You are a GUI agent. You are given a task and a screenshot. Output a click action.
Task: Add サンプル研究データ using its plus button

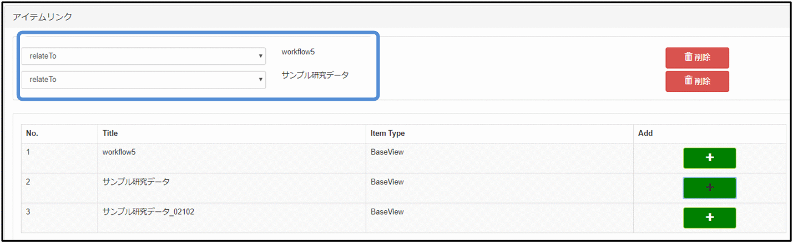tap(709, 188)
